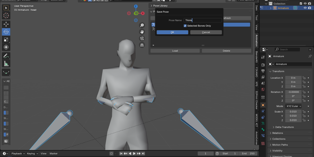Switch to orthographic grid view icon

142,45
